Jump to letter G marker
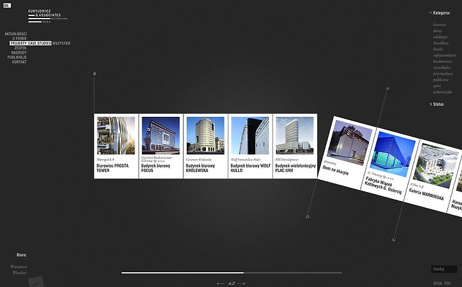Viewport: 462px width, 287px height. [394, 239]
